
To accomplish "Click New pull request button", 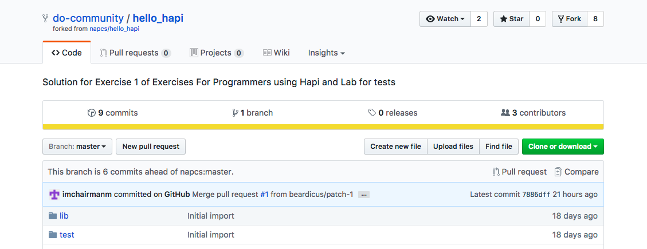I will [151, 147].
